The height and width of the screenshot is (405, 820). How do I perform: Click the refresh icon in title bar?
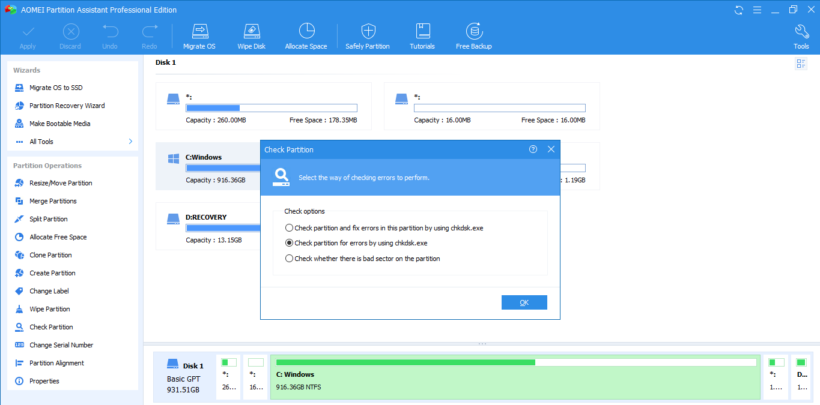(739, 10)
